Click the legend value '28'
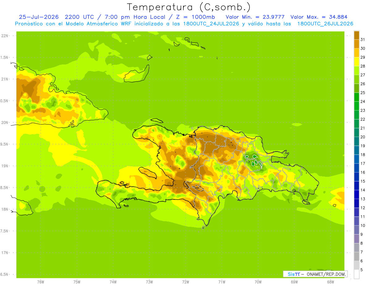Screen dimensions: 371x286 pos(363,66)
